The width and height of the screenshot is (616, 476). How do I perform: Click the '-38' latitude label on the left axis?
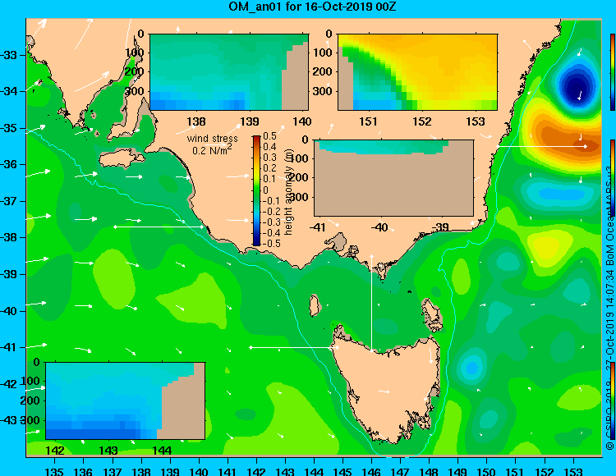coord(9,238)
